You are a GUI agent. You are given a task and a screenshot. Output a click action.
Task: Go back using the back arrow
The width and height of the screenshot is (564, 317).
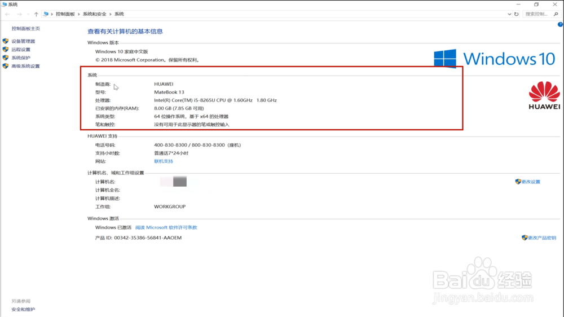click(7, 14)
